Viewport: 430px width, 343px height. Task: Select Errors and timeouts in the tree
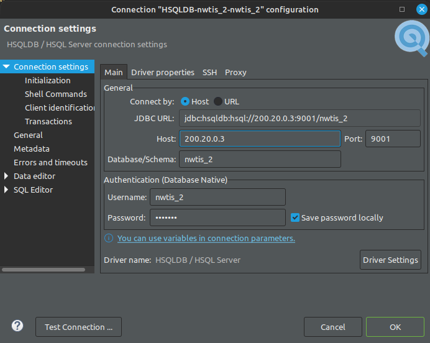(50, 163)
